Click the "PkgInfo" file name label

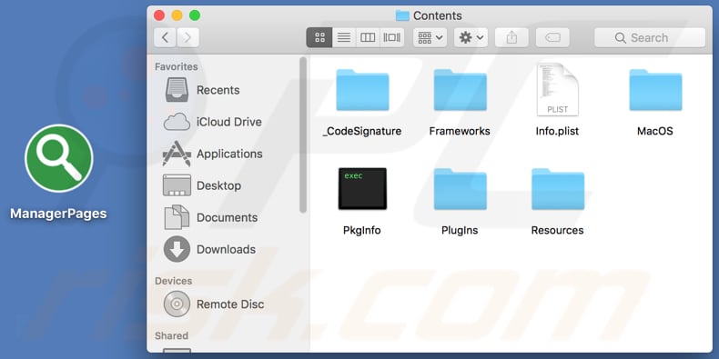coord(362,230)
